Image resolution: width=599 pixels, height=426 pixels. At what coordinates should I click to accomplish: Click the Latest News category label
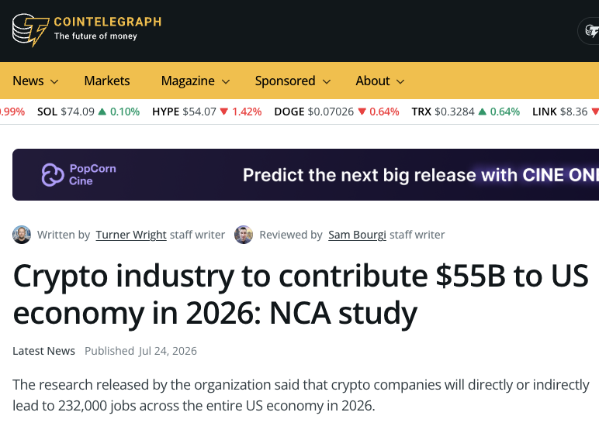pos(44,351)
